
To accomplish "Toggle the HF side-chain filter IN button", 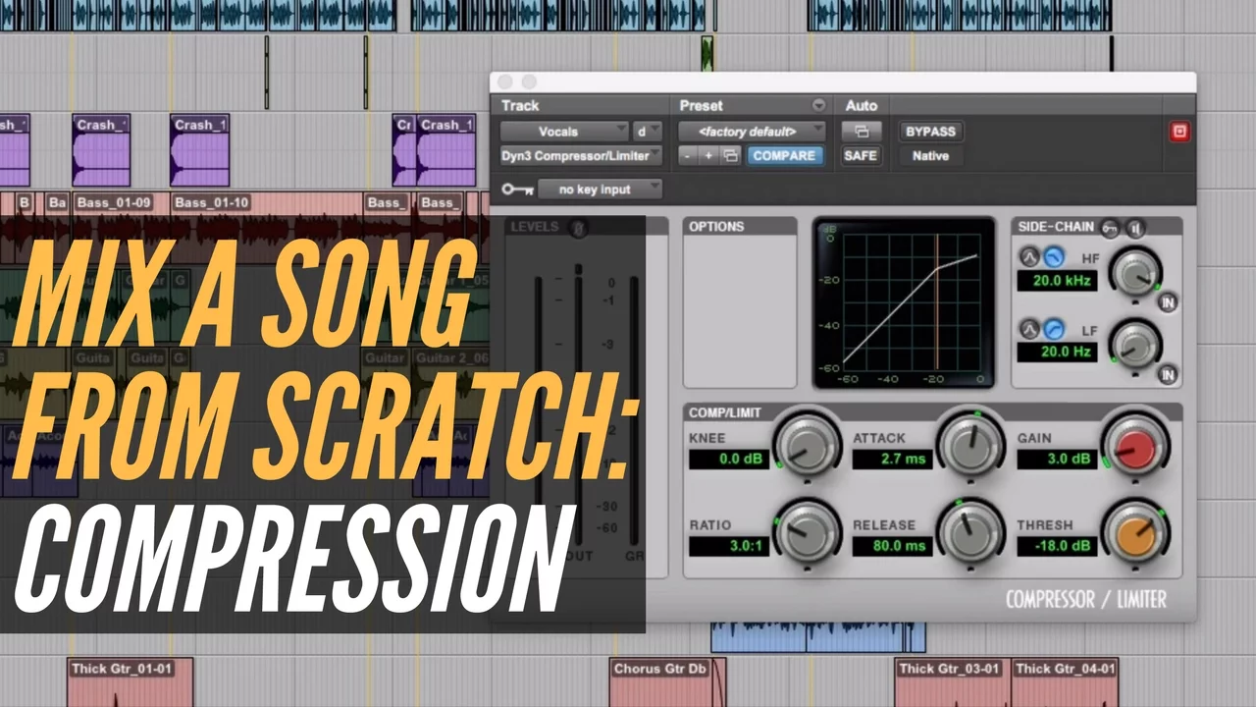I will point(1168,302).
